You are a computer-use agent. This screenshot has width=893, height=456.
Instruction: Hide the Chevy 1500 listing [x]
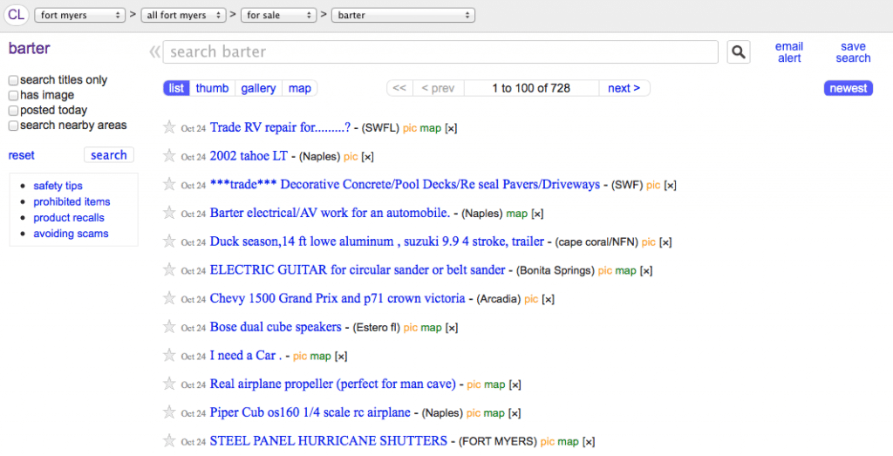[x=548, y=299]
